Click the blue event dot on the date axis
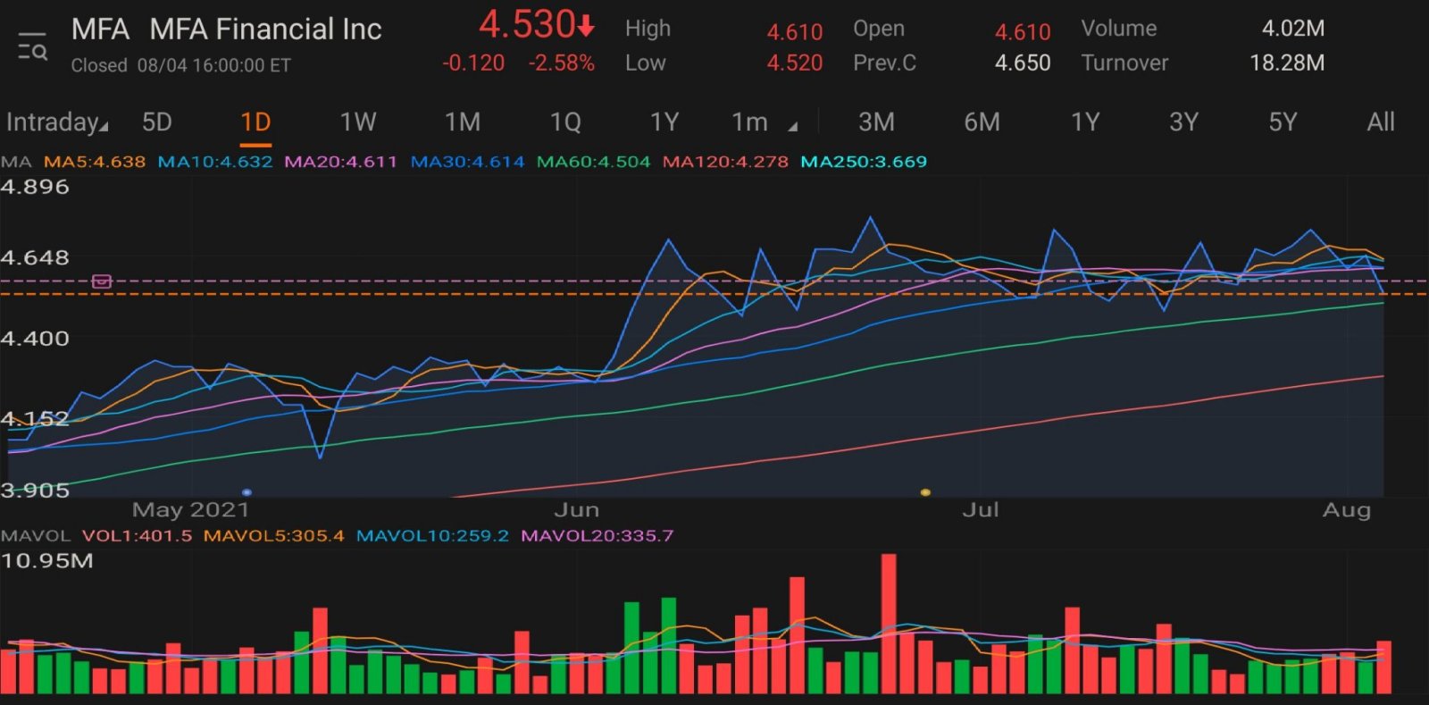The image size is (1429, 705). tap(247, 492)
